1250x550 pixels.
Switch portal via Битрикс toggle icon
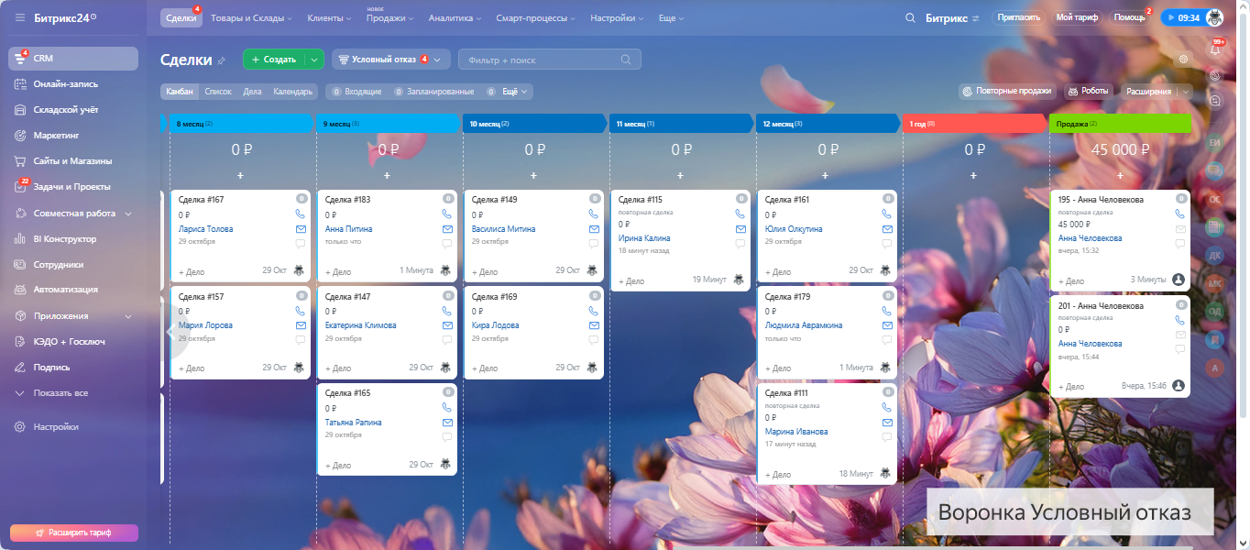(x=976, y=17)
